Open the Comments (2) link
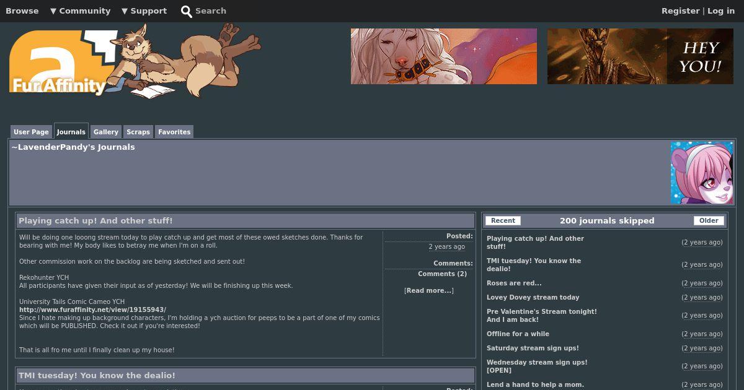Image resolution: width=744 pixels, height=390 pixels. (x=442, y=274)
